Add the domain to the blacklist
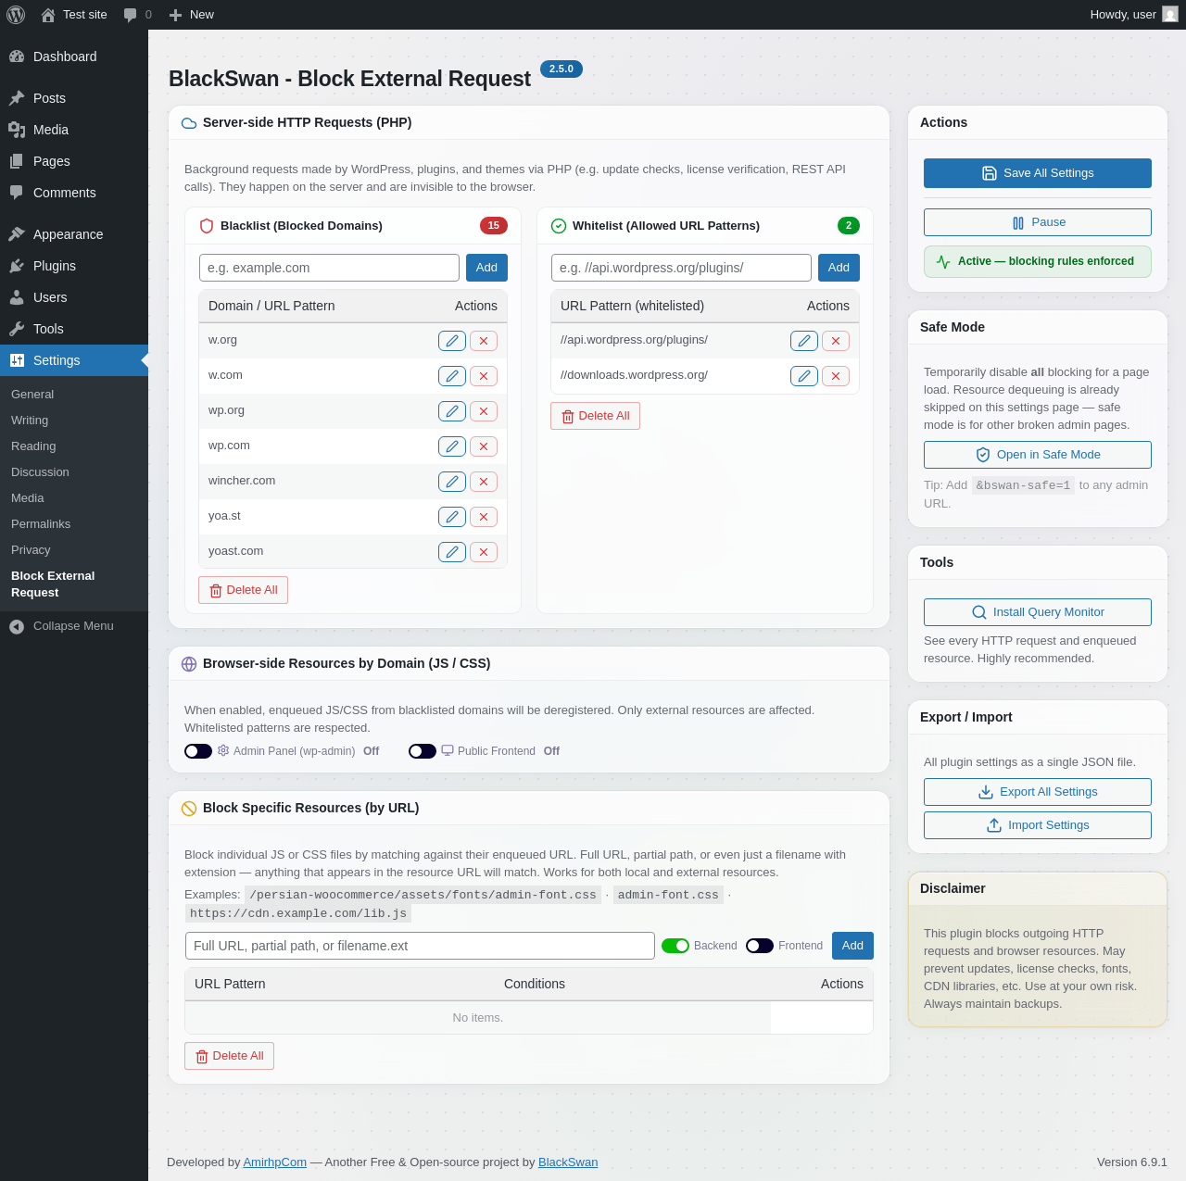The width and height of the screenshot is (1186, 1181). click(x=486, y=268)
